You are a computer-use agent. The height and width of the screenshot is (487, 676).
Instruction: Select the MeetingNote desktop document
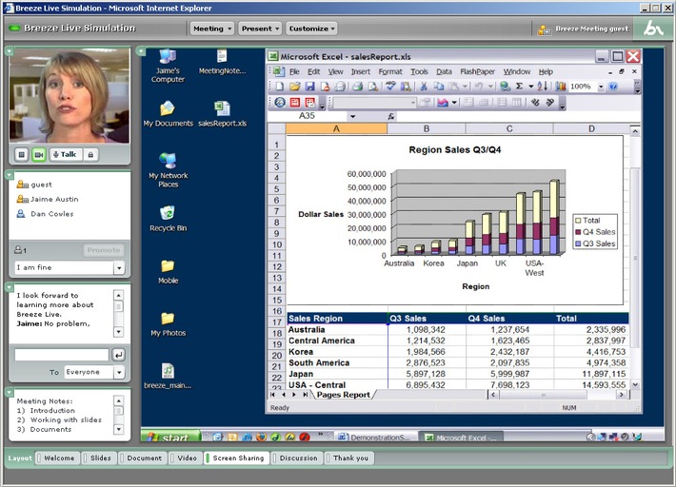(222, 62)
